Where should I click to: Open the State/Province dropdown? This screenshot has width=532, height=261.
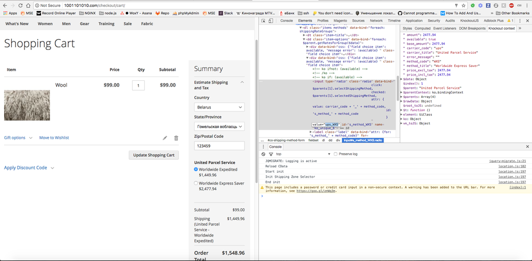(219, 127)
